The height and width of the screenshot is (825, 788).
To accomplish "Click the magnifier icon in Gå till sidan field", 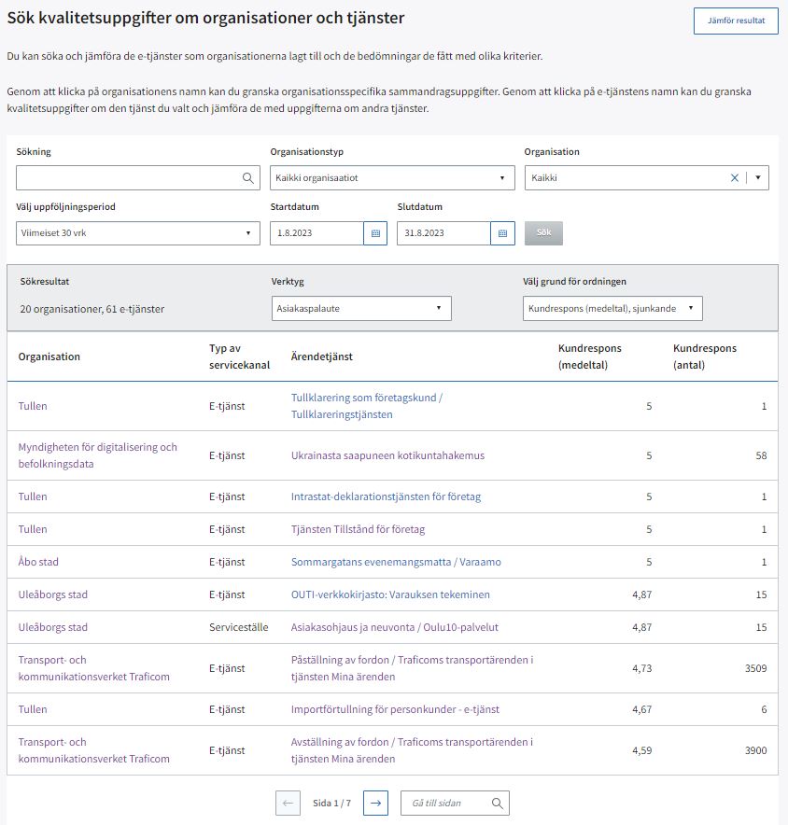I will [498, 803].
